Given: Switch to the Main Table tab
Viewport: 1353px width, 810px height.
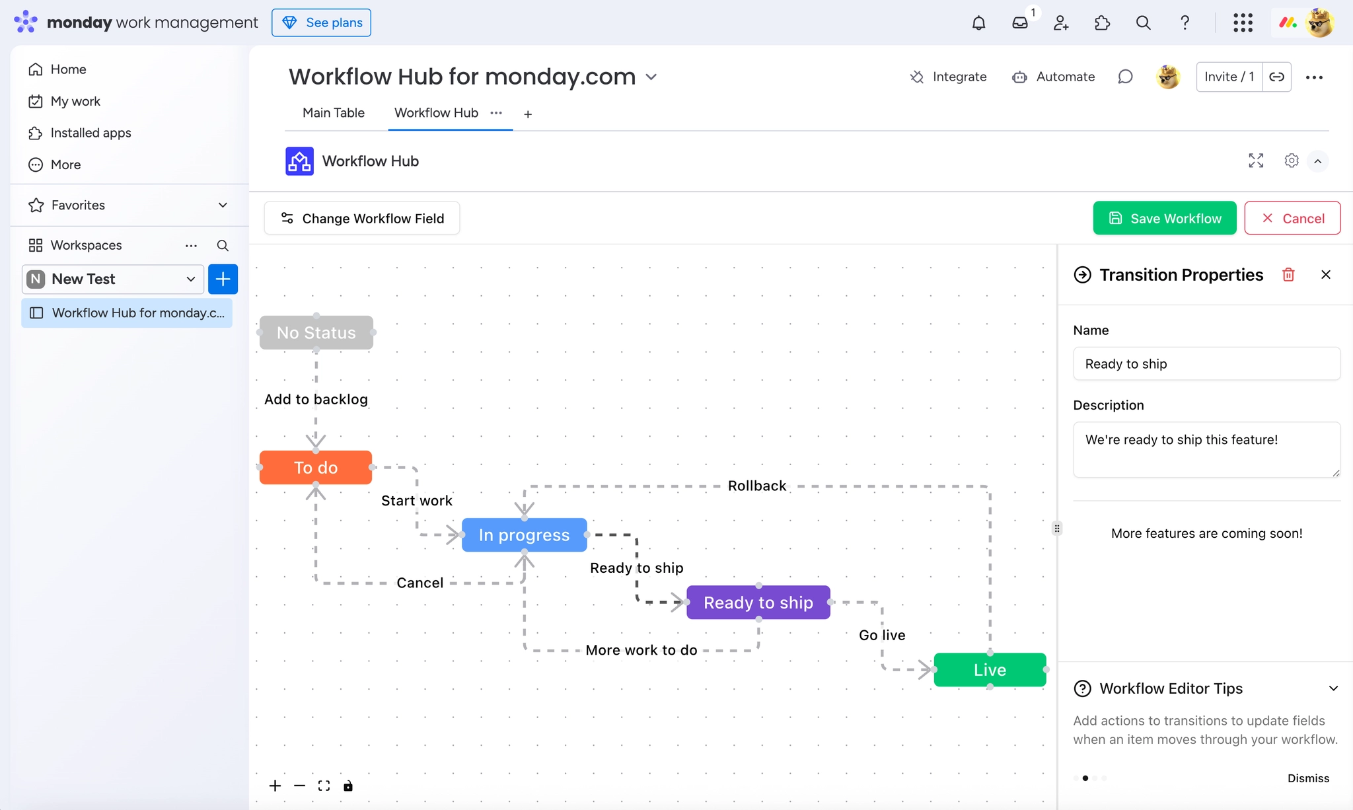Looking at the screenshot, I should 333,113.
